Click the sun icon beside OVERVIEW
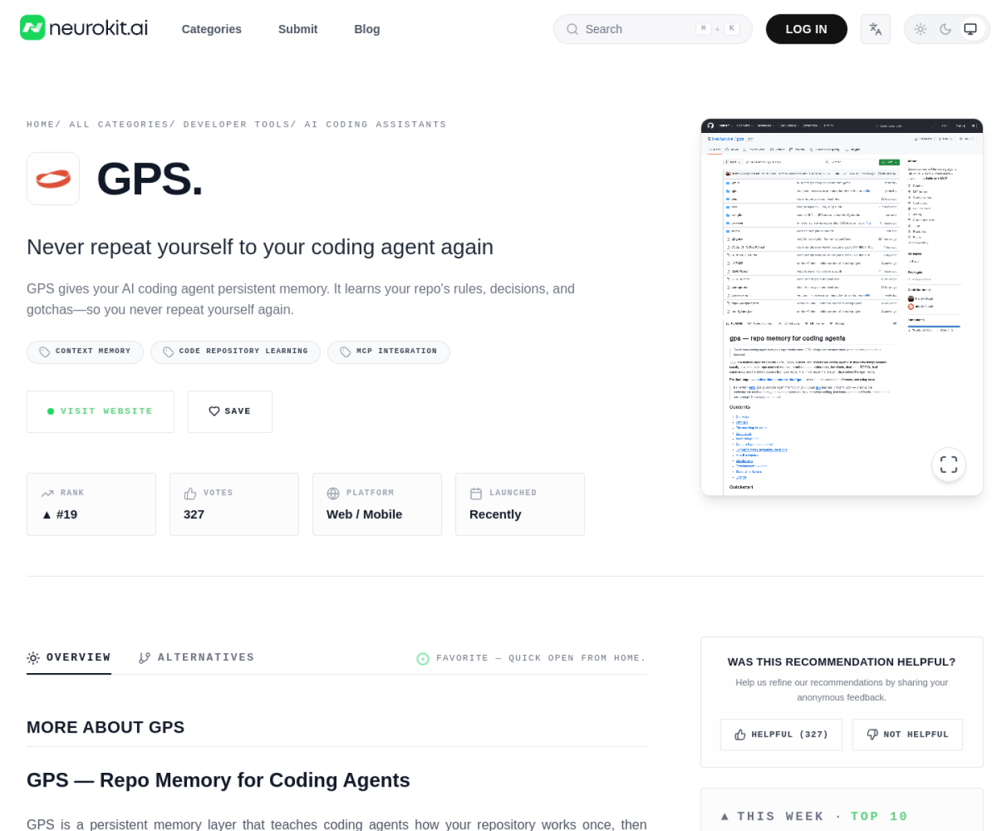 (33, 658)
